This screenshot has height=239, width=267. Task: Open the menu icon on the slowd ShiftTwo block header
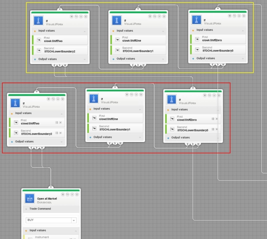click(48, 99)
